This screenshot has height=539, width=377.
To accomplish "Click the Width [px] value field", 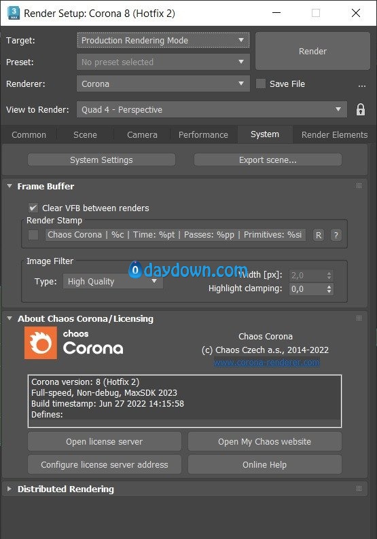I will click(x=307, y=276).
